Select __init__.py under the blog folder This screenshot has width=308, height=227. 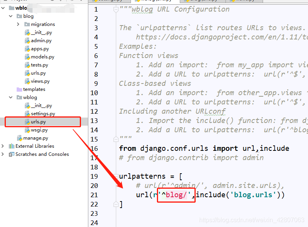[41, 32]
